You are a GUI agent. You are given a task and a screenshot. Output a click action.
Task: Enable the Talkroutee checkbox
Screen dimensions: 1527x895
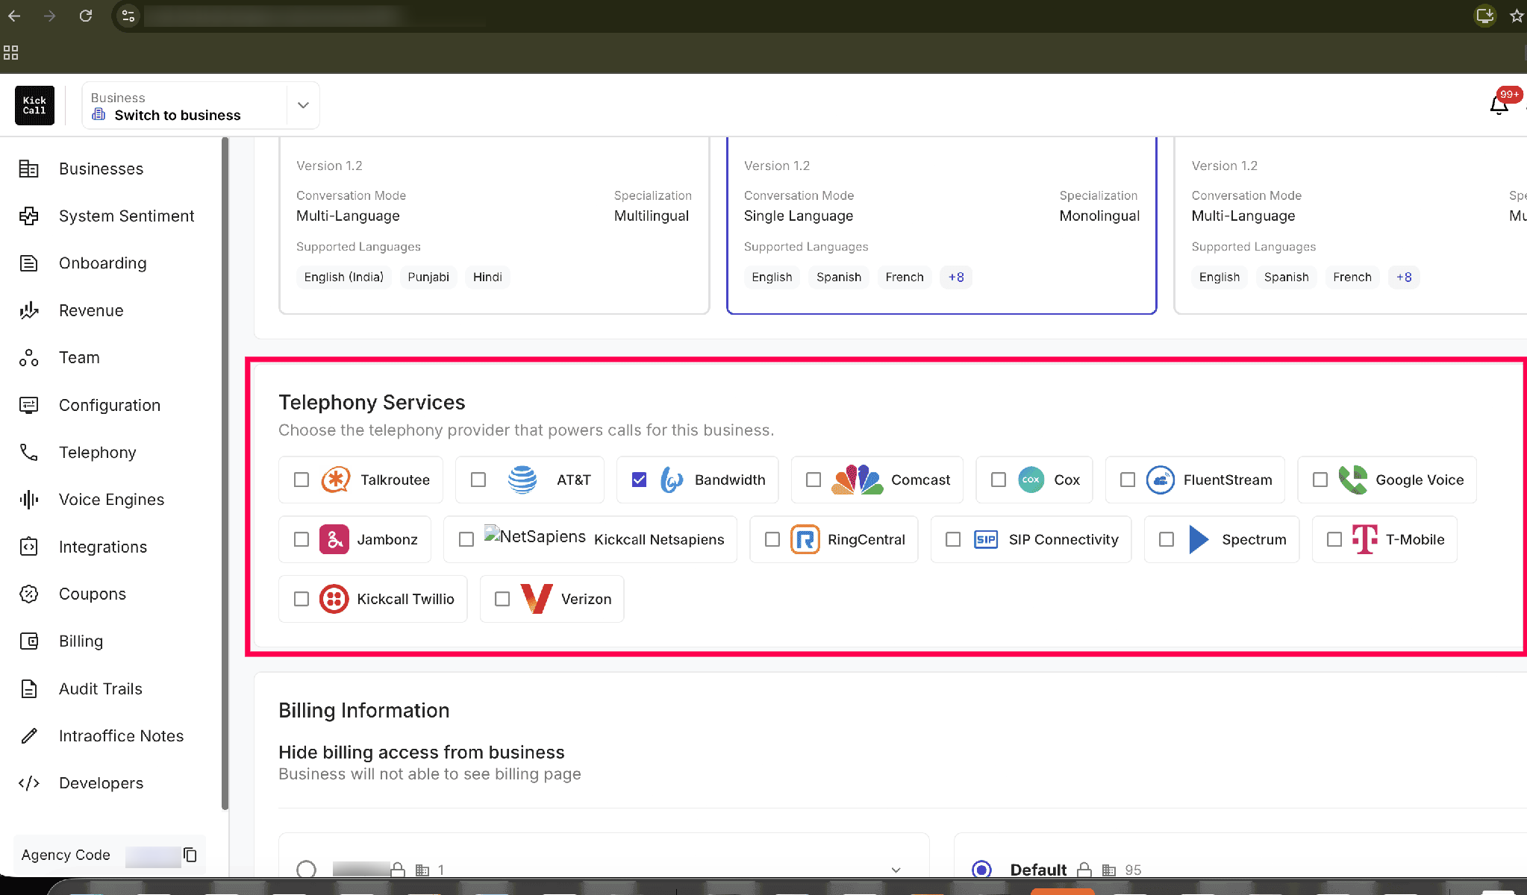pyautogui.click(x=302, y=480)
